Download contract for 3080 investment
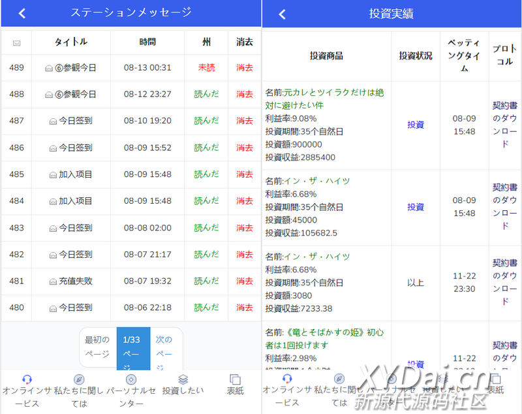This screenshot has width=522, height=414. click(505, 282)
